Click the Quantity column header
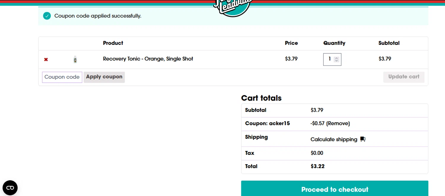445x196 pixels. [334, 43]
